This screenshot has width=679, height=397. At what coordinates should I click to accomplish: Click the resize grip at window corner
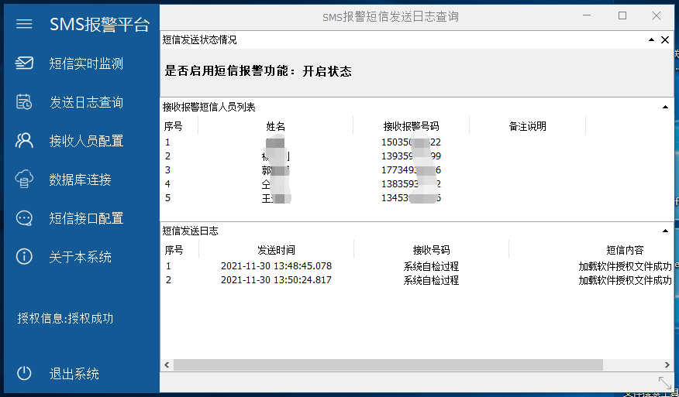click(664, 382)
